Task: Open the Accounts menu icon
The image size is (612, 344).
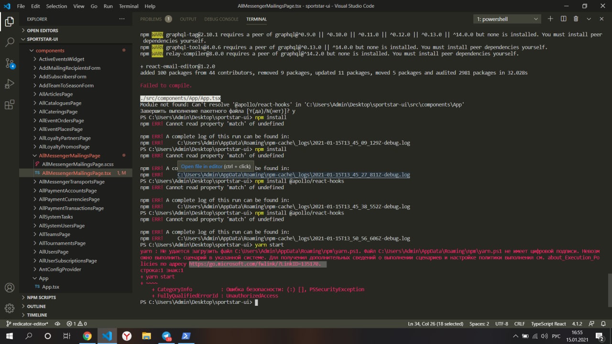Action: point(9,288)
